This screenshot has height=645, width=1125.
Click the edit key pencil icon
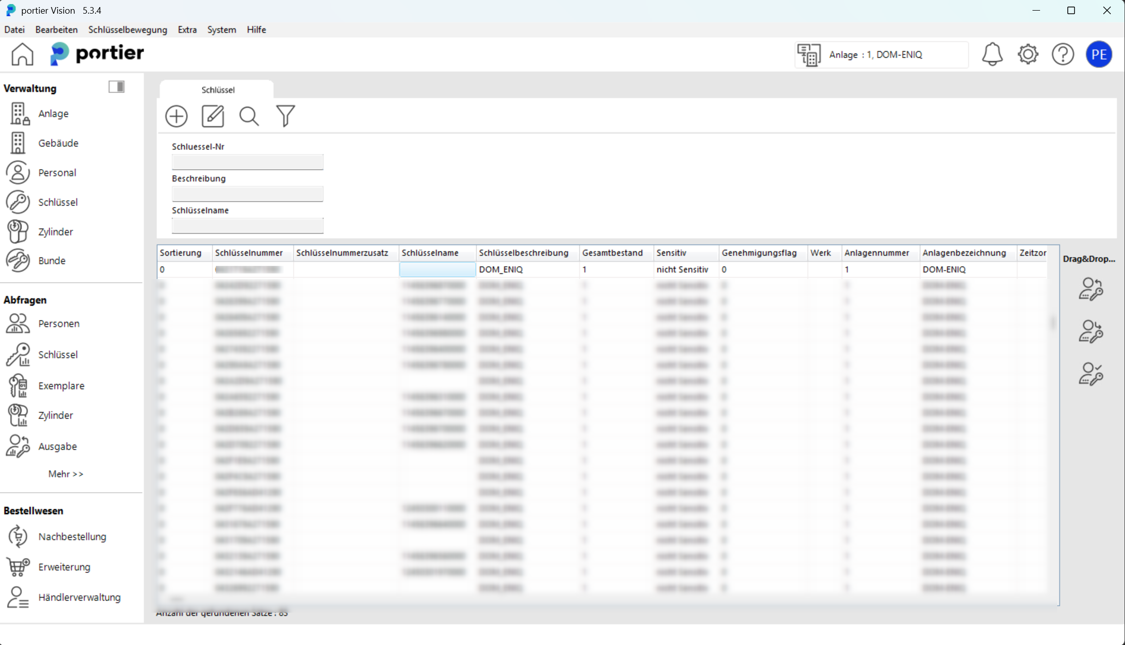(213, 116)
